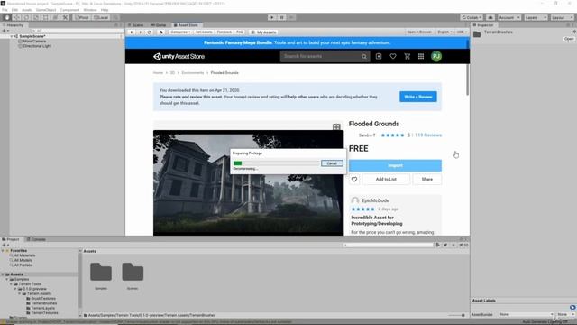This screenshot has width=577, height=325.
Task: Cancel the Preparing Package dialog
Action: (332, 163)
